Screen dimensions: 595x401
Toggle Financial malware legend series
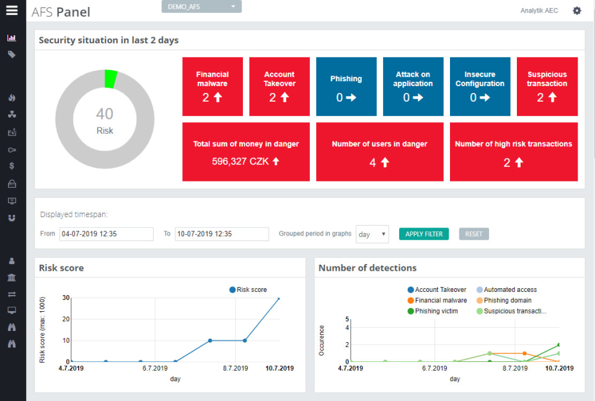click(437, 300)
